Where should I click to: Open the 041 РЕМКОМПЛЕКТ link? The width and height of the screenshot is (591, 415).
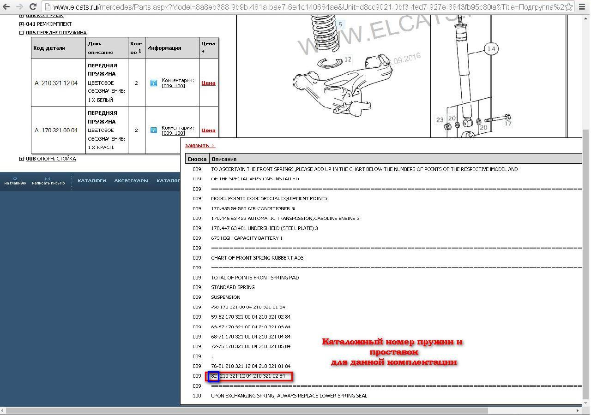pos(49,24)
